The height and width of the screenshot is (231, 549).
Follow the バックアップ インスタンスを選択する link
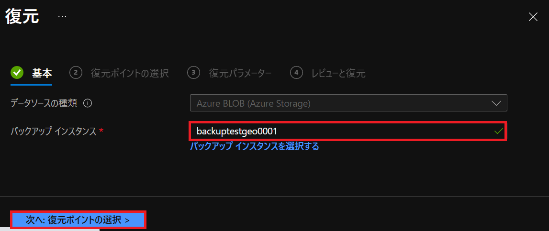pyautogui.click(x=254, y=146)
